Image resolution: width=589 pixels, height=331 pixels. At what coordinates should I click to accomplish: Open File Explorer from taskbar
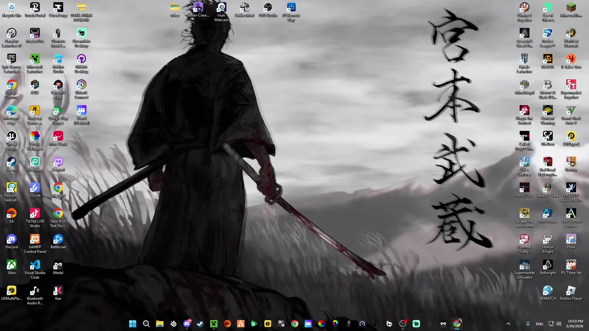160,324
